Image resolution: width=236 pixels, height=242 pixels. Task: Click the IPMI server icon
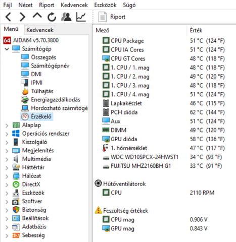coord(25,83)
